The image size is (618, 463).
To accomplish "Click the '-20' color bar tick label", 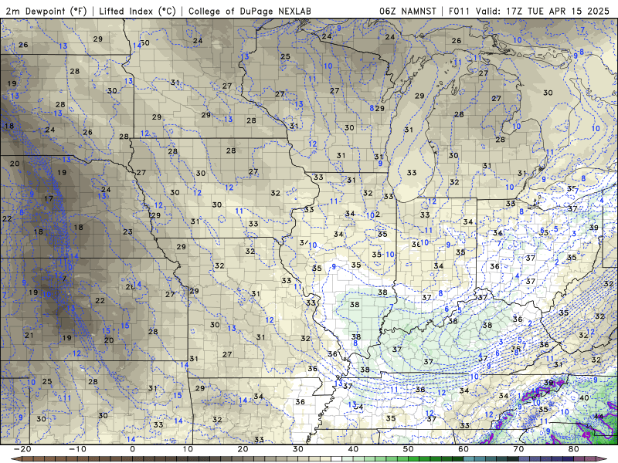I will coord(22,449).
